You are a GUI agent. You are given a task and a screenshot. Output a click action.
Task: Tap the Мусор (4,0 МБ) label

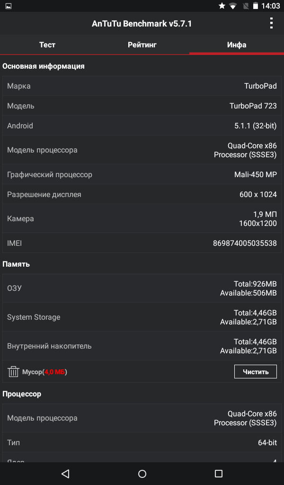44,372
